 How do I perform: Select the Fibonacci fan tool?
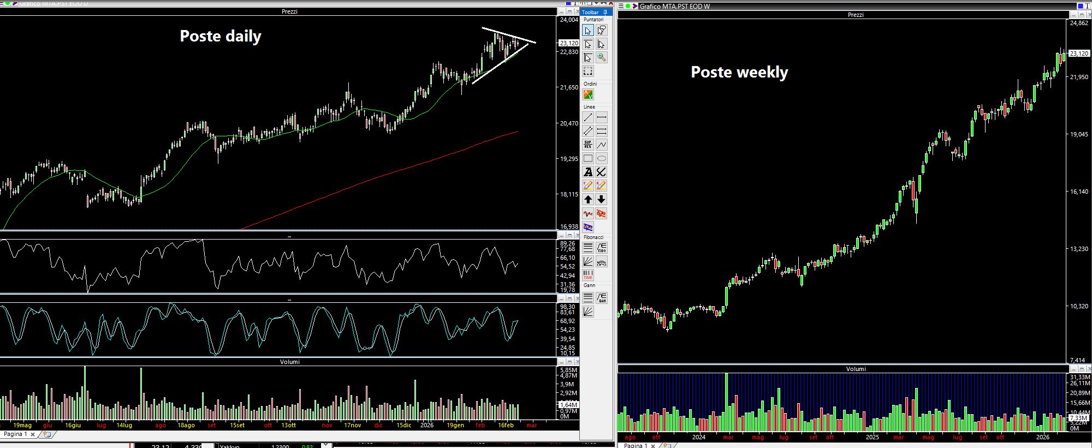(587, 262)
